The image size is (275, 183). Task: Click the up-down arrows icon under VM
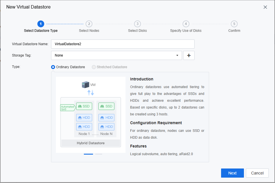91,93
